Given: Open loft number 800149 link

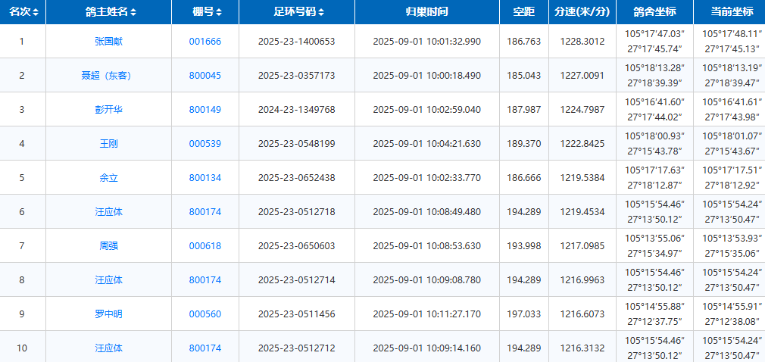Looking at the screenshot, I should pyautogui.click(x=205, y=110).
